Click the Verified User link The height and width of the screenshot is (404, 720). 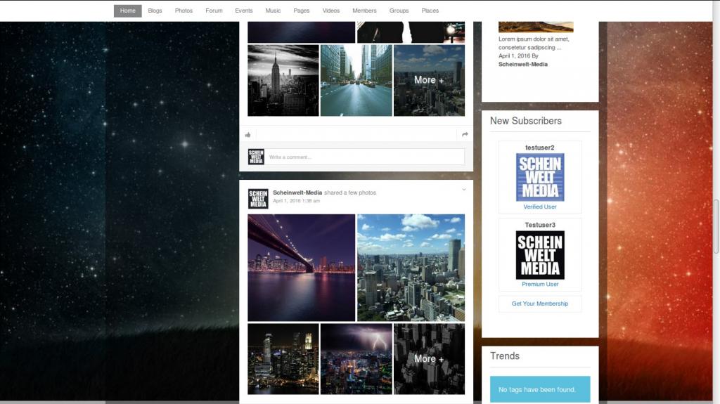(540, 207)
